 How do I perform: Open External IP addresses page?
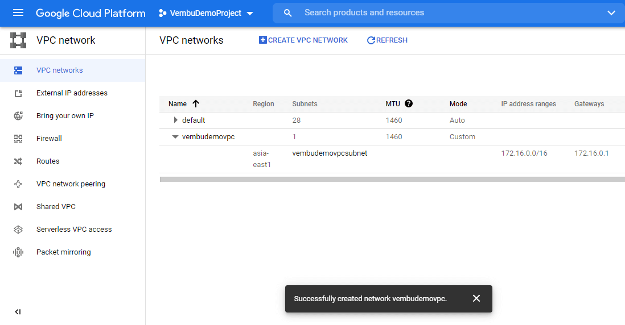coord(72,93)
